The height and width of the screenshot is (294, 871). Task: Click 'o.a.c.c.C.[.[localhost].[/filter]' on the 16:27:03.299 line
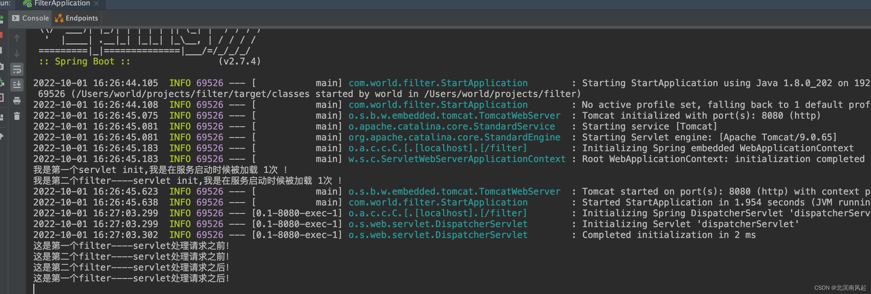click(438, 213)
